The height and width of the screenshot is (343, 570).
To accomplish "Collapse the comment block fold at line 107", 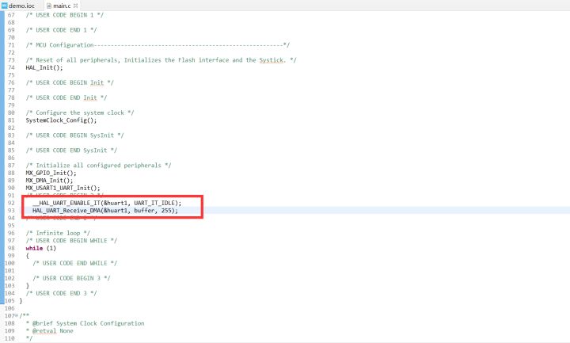I will [17, 316].
